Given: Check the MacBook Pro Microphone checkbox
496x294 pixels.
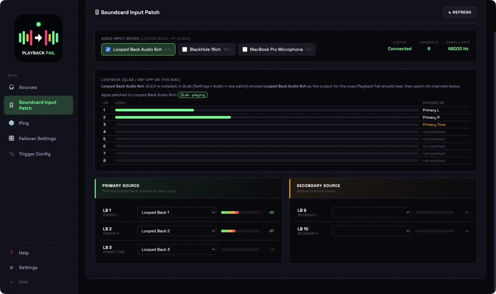Looking at the screenshot, I should pyautogui.click(x=245, y=49).
